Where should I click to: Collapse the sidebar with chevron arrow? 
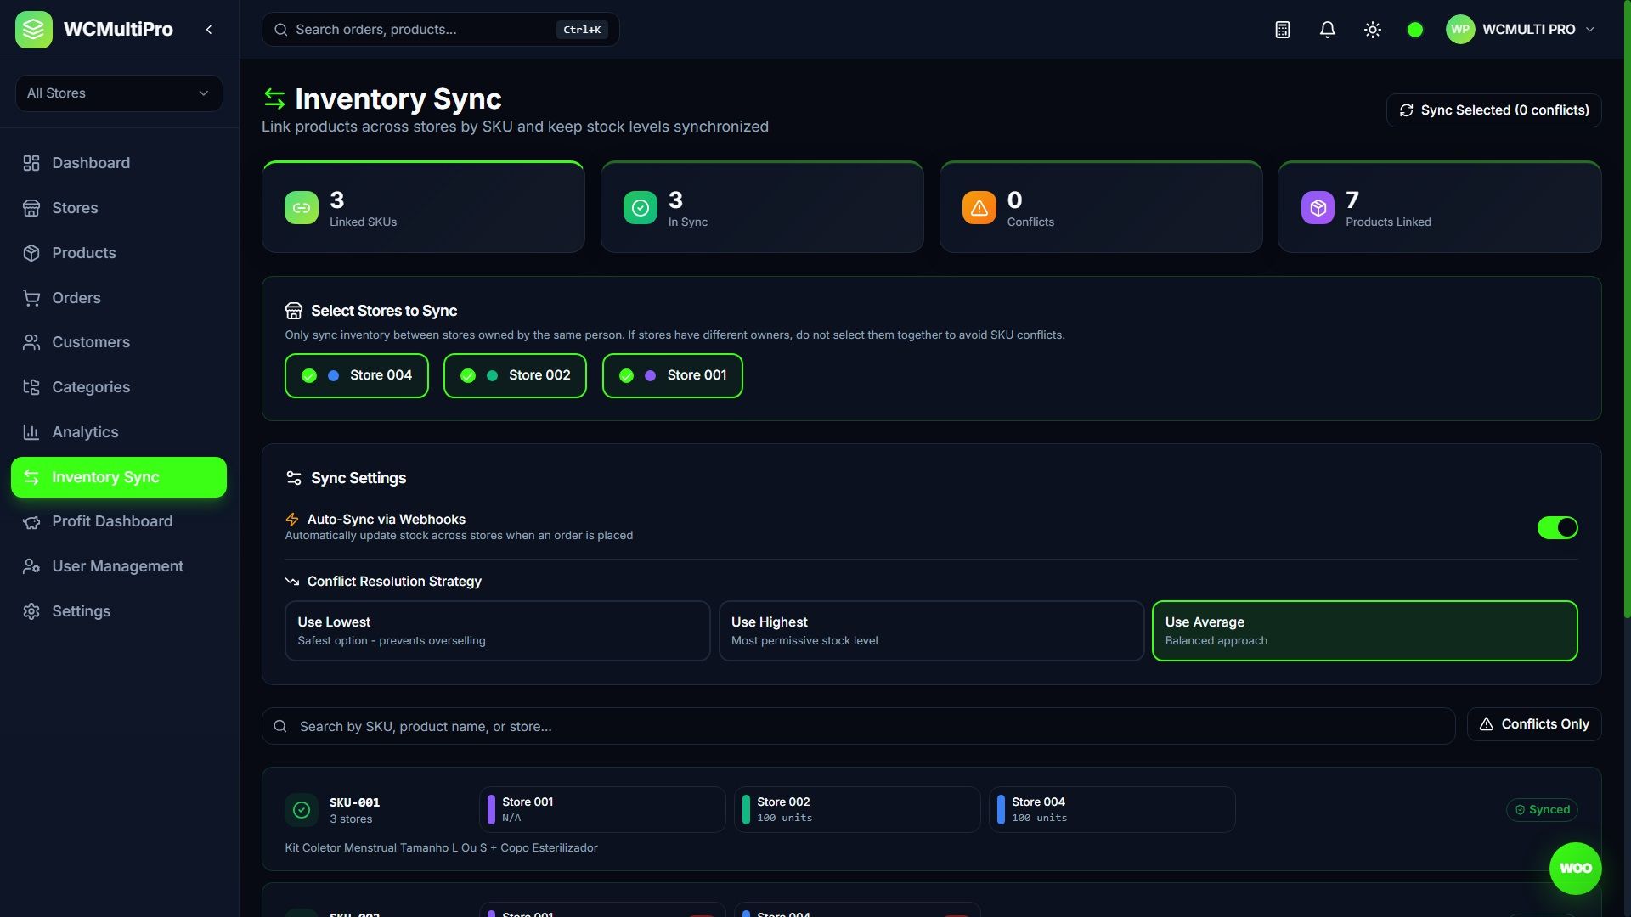[x=209, y=30]
